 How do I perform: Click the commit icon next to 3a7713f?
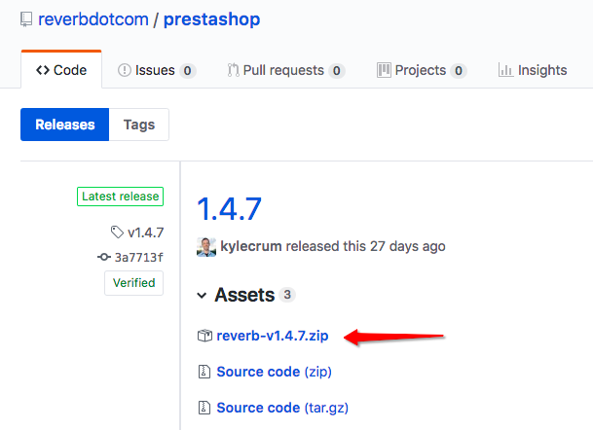click(x=104, y=257)
